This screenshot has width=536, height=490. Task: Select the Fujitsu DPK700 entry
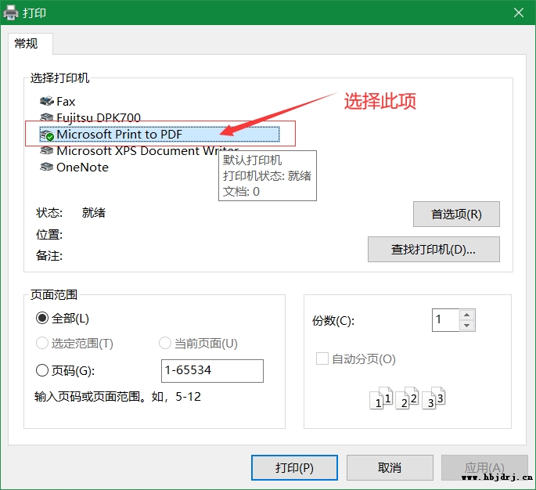(99, 117)
